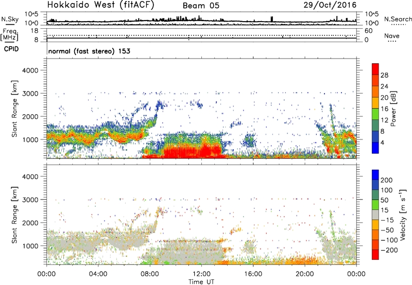Click the '200' tick on the Velocity colorbar
Viewport: 412px width, 285px height.
coord(387,180)
